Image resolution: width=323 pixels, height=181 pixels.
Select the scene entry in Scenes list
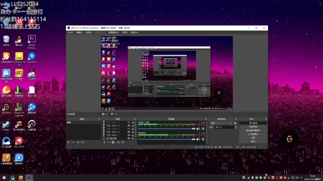(x=84, y=123)
